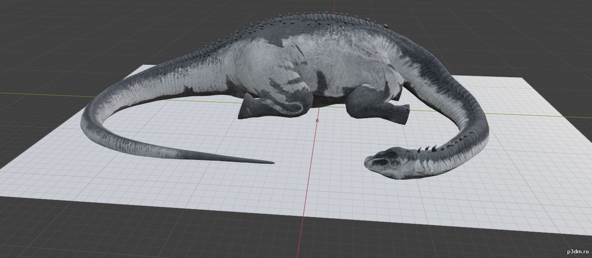Select the dinosaur's head
This screenshot has width=592, height=258.
click(x=386, y=163)
